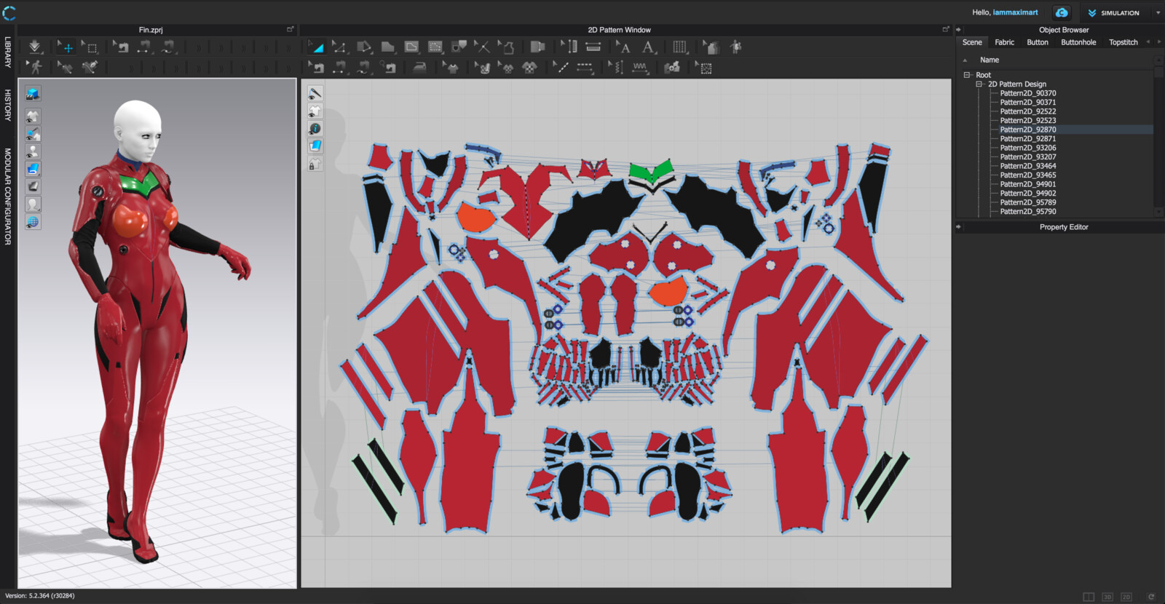Choose the Edit Texture t-shirt tool
The width and height of the screenshot is (1165, 604).
(451, 67)
